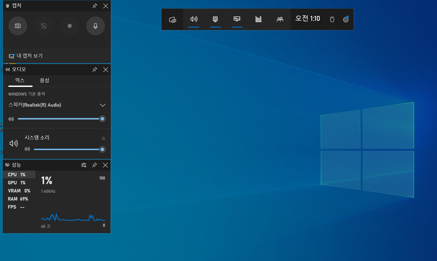Pin the Audio widget
The height and width of the screenshot is (261, 437).
(95, 70)
